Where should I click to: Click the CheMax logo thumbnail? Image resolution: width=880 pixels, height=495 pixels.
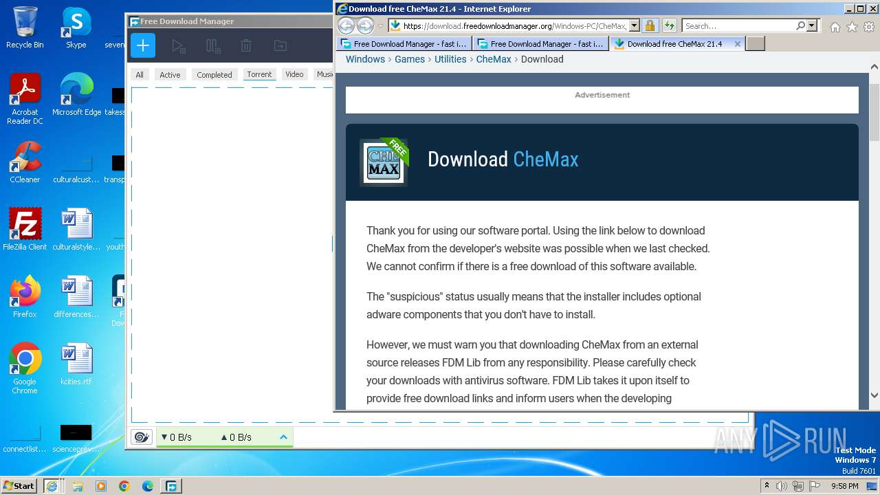[384, 162]
